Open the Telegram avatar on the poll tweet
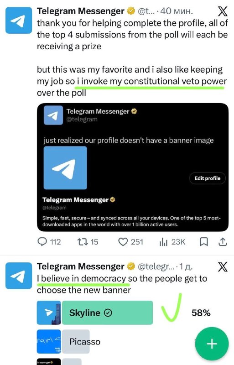Screen dimensions: 234x365 [19, 276]
